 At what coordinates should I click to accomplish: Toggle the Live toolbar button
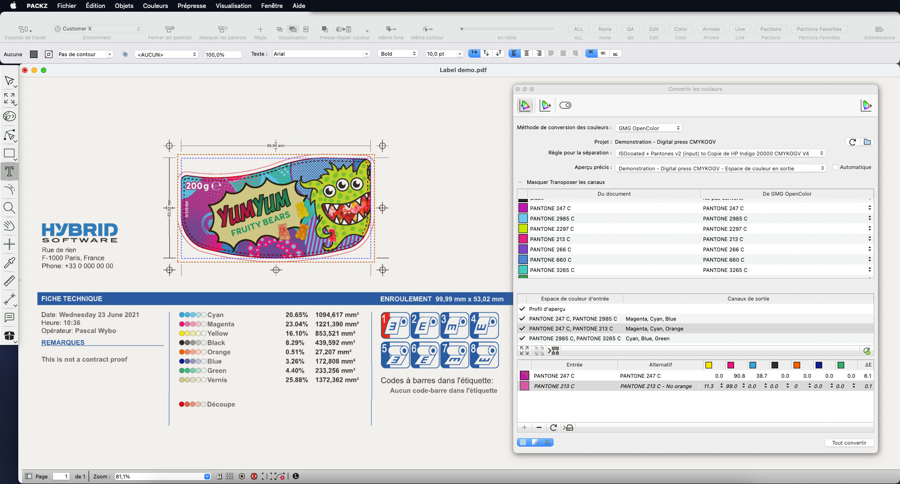coord(740,29)
